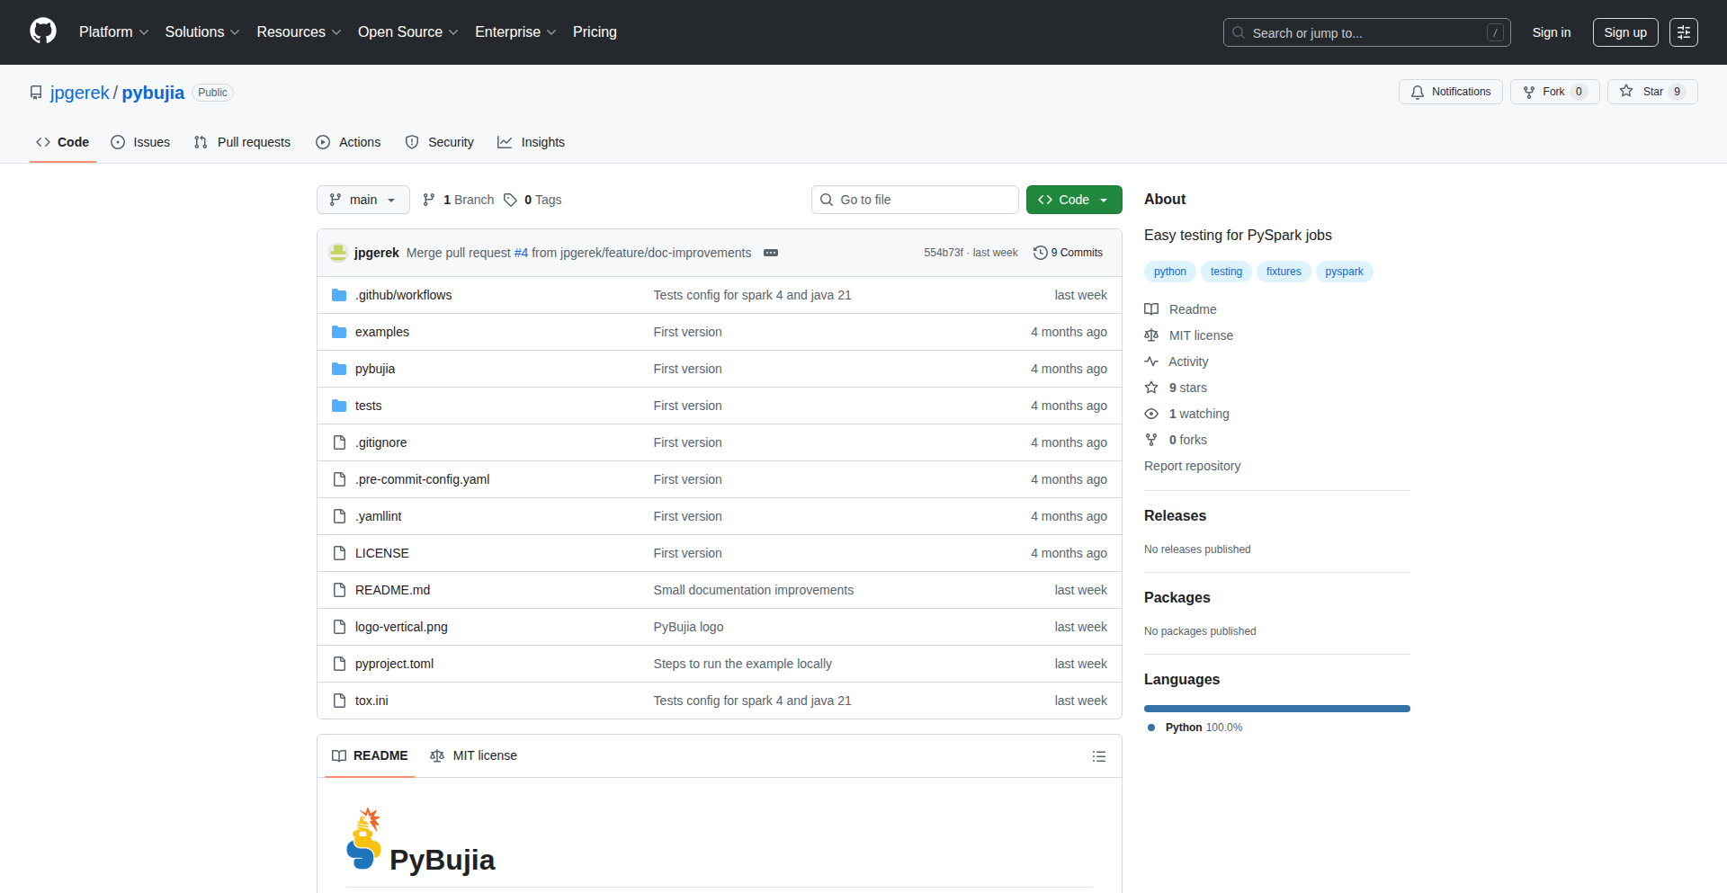
Task: Click the testing topic tag
Action: 1225,272
